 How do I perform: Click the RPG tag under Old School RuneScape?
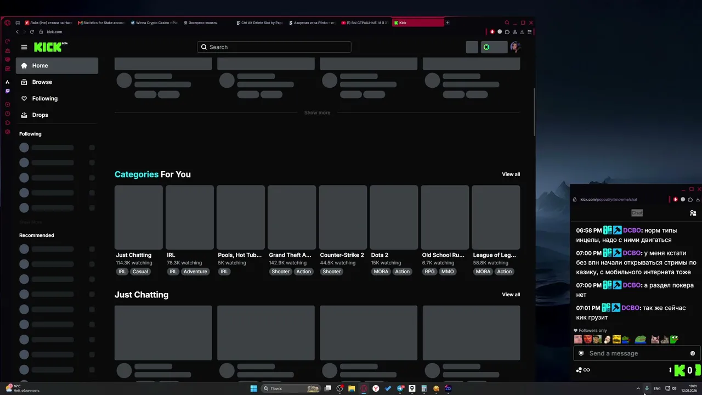[429, 272]
